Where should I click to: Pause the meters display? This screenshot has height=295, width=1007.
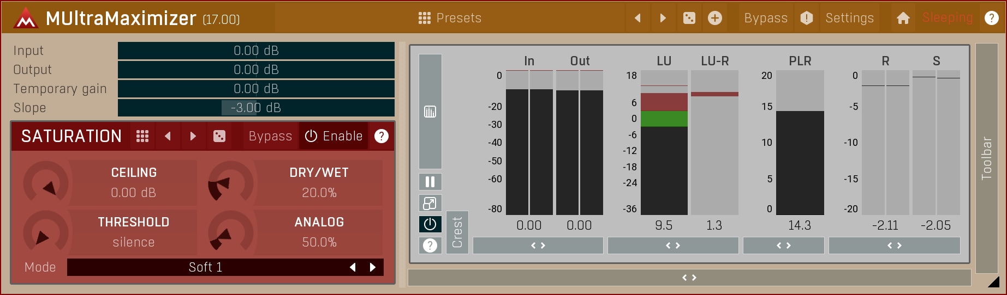430,182
